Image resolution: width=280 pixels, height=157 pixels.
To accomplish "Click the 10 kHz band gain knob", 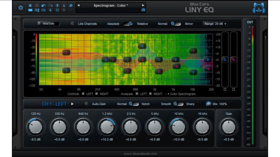I will tap(178, 127).
